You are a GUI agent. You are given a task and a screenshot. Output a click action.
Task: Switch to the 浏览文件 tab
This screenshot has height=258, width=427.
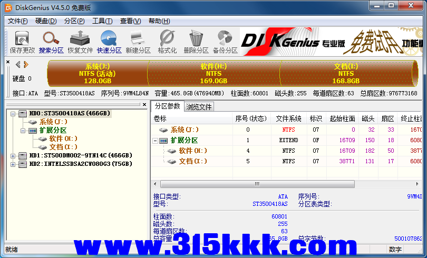coord(199,107)
